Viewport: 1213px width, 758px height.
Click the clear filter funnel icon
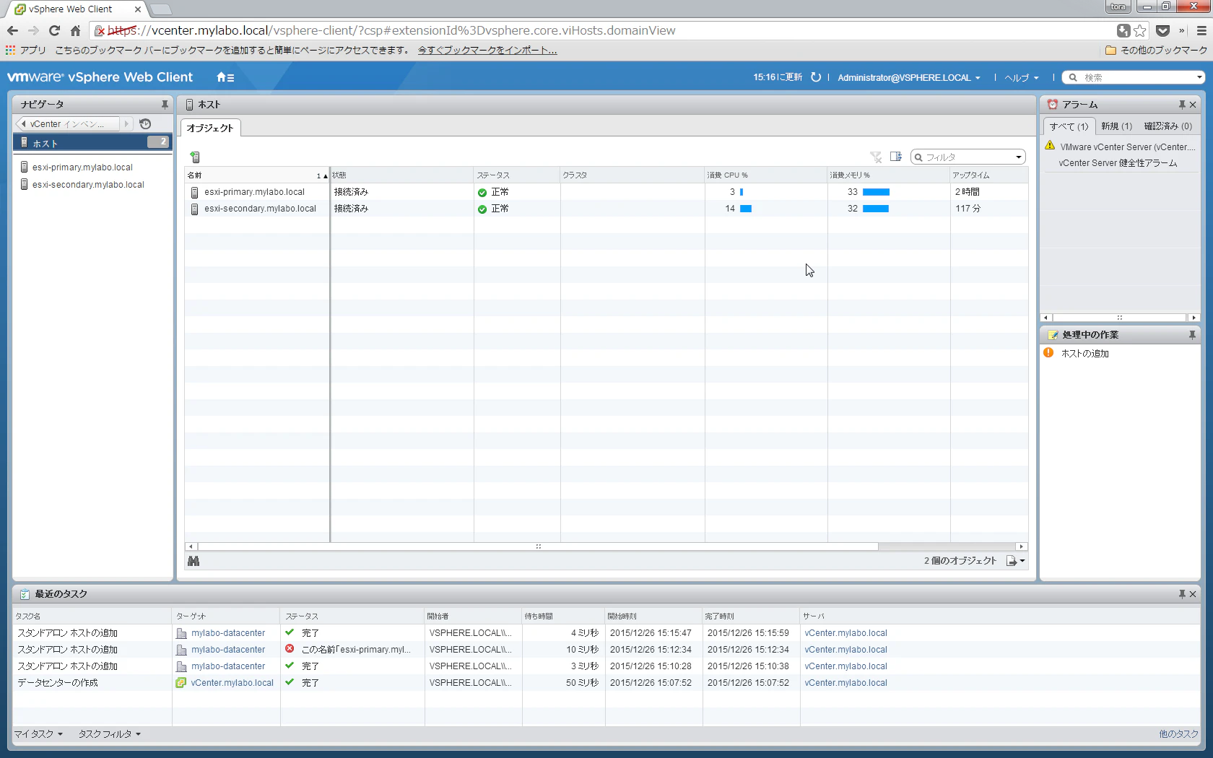(x=876, y=157)
